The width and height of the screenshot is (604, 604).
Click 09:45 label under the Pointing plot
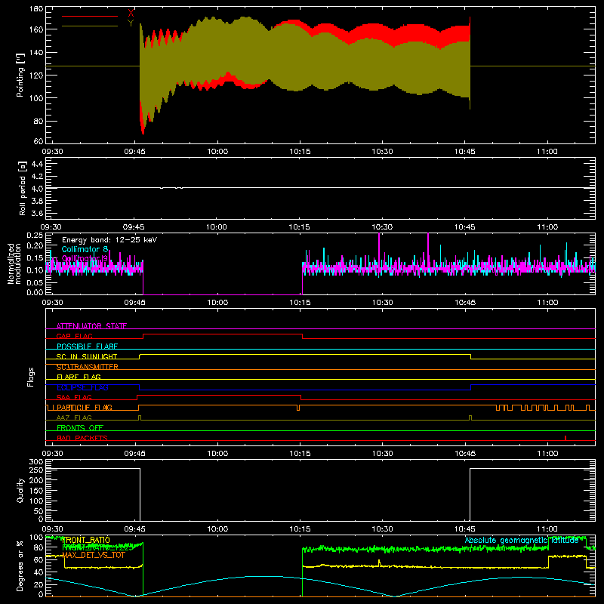coord(134,152)
